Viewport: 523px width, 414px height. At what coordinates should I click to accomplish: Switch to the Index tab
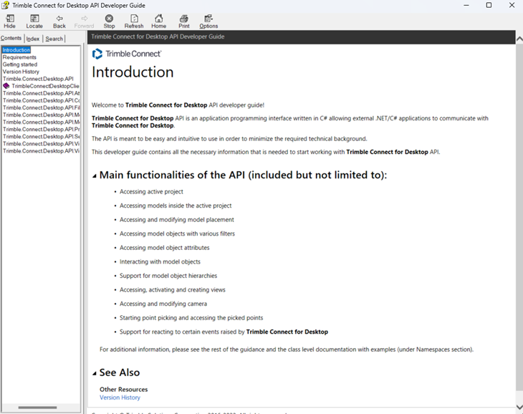pyautogui.click(x=33, y=39)
